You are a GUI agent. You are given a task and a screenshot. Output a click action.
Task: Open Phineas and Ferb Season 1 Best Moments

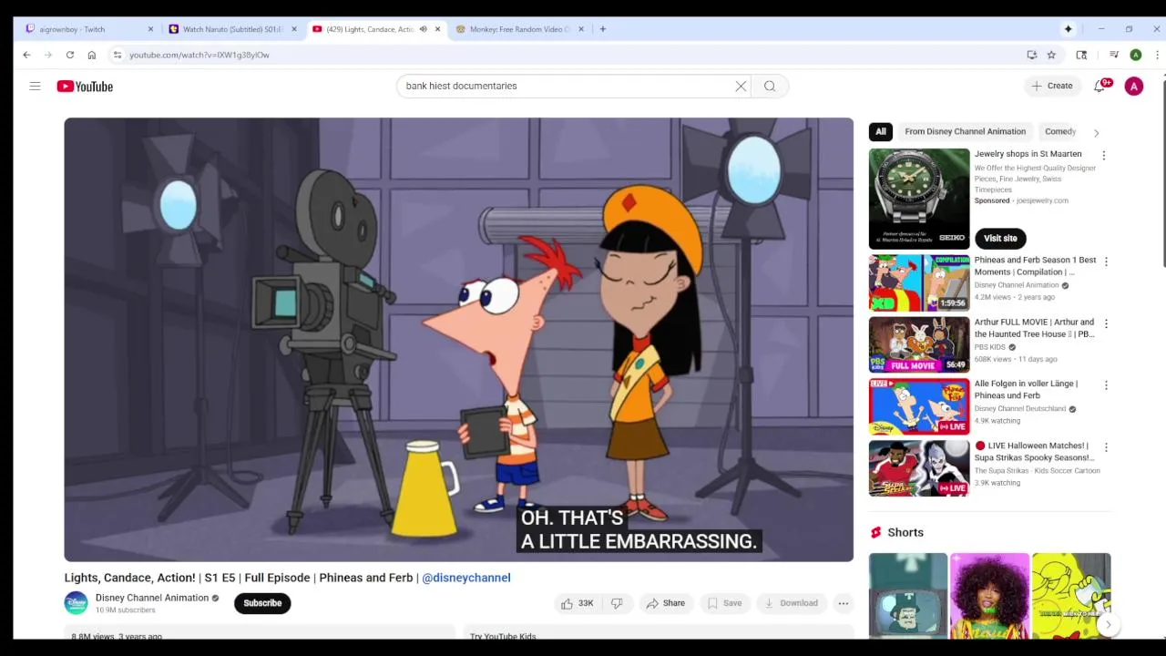1035,266
